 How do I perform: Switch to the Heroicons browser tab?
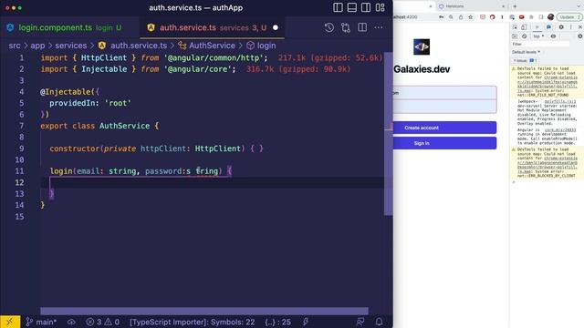click(471, 6)
